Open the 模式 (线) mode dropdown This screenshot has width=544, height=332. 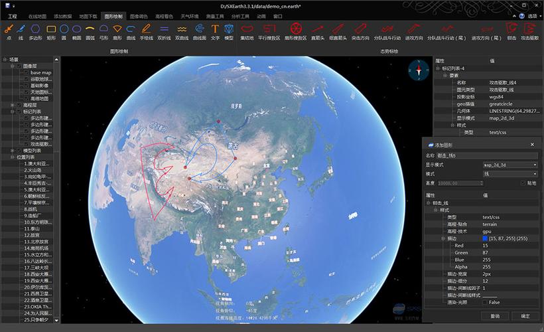[x=510, y=174]
